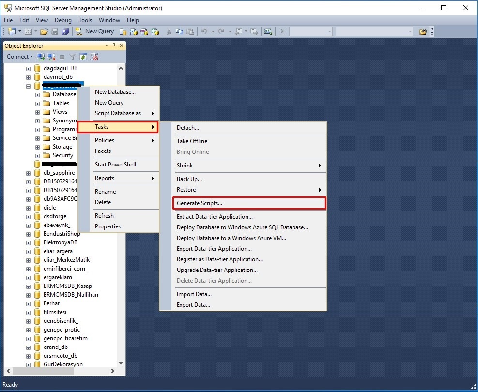Select the filmsitesi database
The height and width of the screenshot is (392, 478).
pyautogui.click(x=55, y=312)
